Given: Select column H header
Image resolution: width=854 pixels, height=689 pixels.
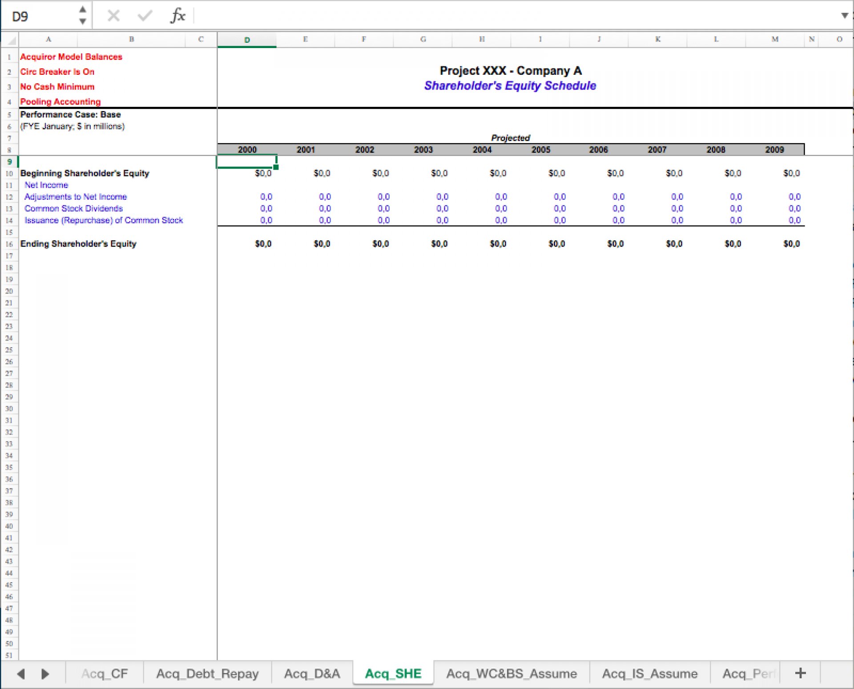Looking at the screenshot, I should 482,40.
